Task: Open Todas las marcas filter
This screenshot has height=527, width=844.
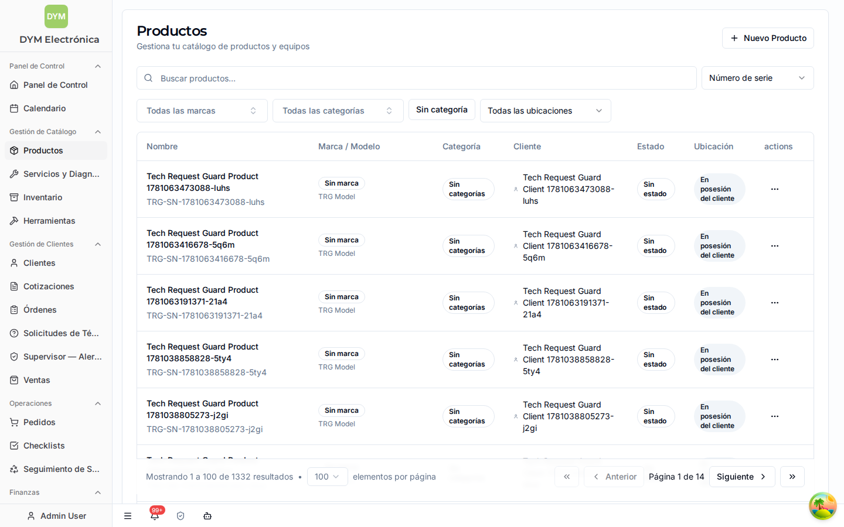Action: pyautogui.click(x=202, y=111)
